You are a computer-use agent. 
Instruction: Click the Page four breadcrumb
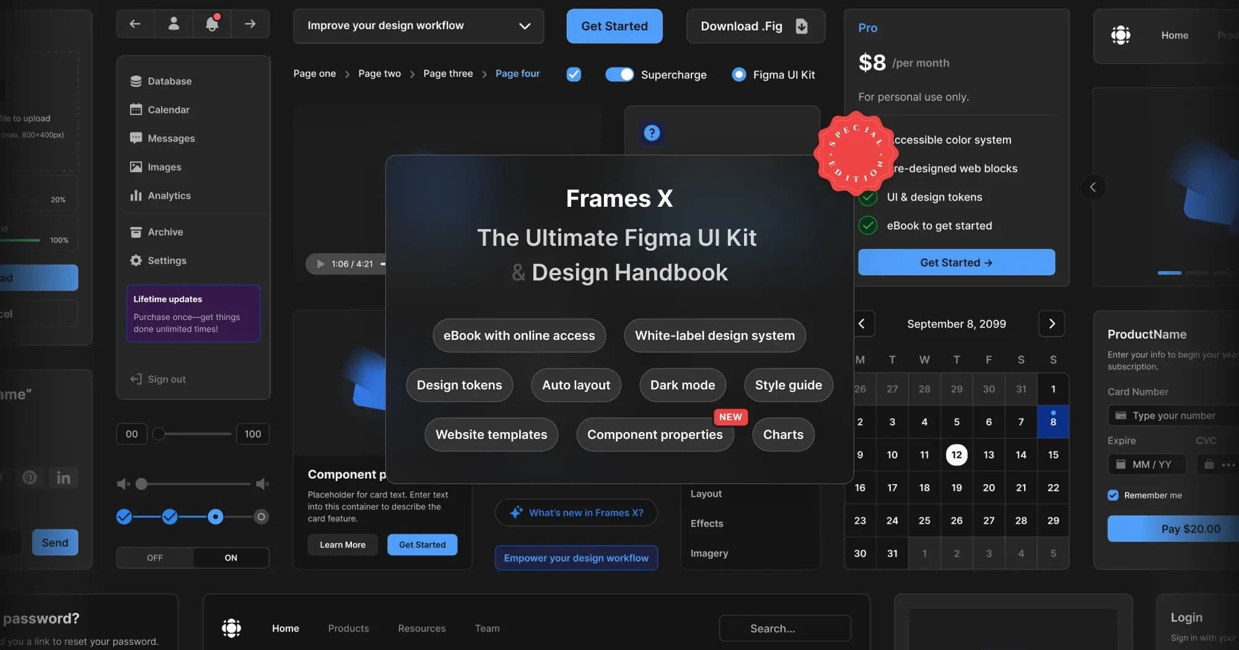(x=518, y=74)
